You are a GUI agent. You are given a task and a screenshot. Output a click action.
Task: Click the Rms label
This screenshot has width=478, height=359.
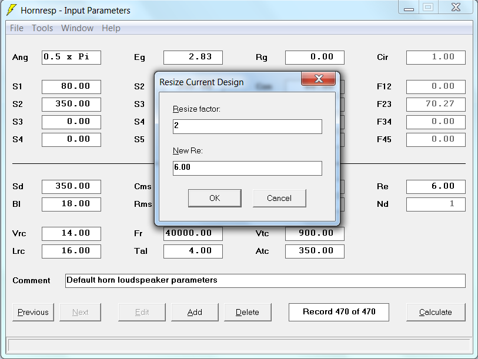click(x=143, y=204)
